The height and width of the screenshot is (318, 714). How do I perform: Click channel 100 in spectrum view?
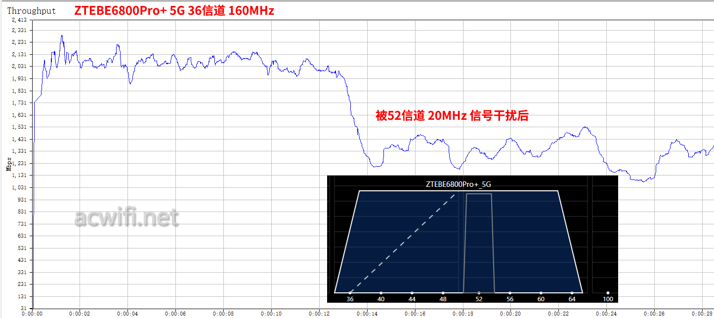pyautogui.click(x=608, y=298)
